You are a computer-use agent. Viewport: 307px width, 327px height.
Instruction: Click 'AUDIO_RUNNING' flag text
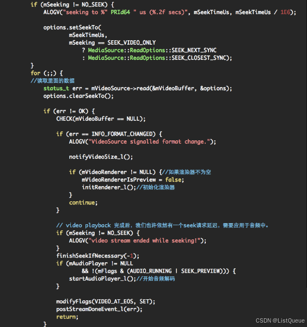pyautogui.click(x=152, y=271)
